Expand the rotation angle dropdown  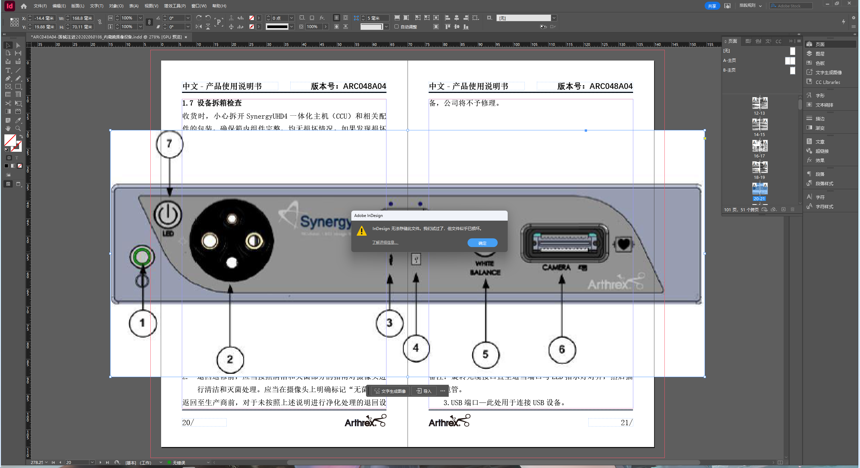coord(188,18)
